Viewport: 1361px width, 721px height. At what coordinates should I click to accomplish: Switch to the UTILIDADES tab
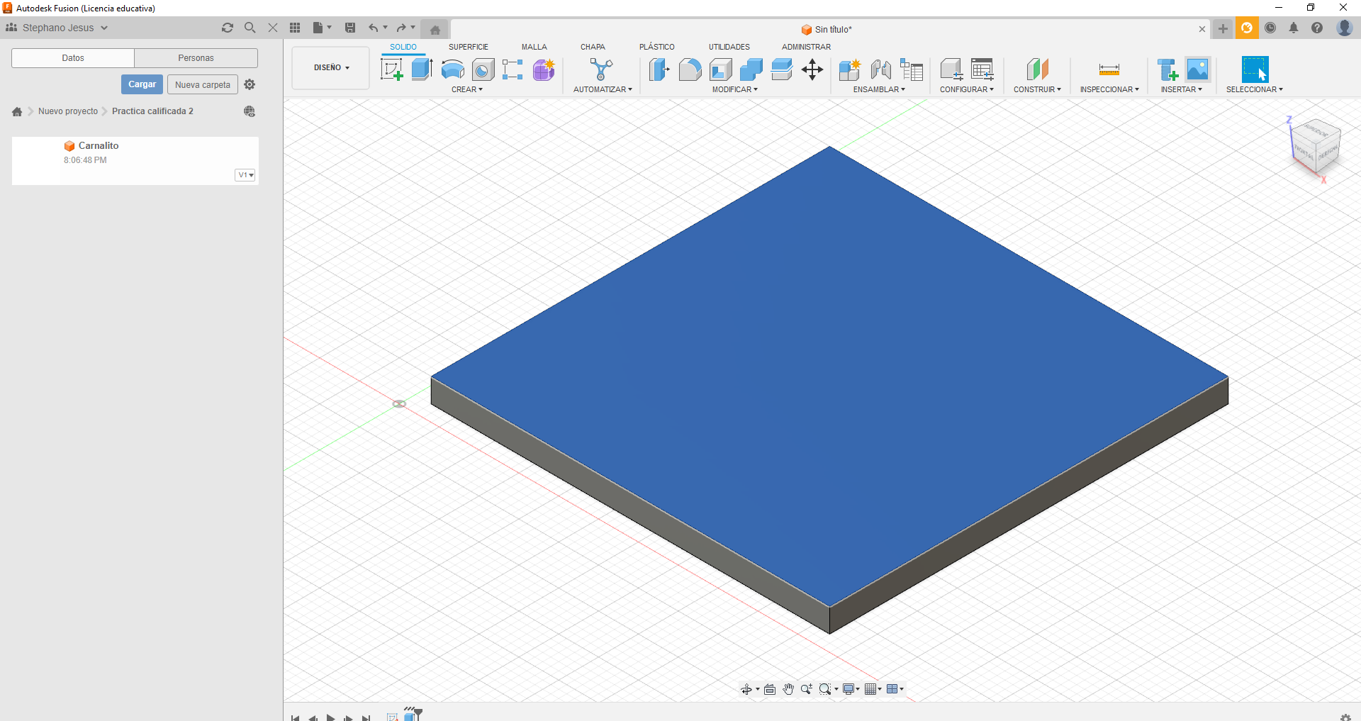[x=729, y=47]
